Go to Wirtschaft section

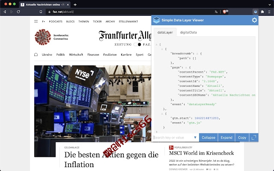click(76, 55)
